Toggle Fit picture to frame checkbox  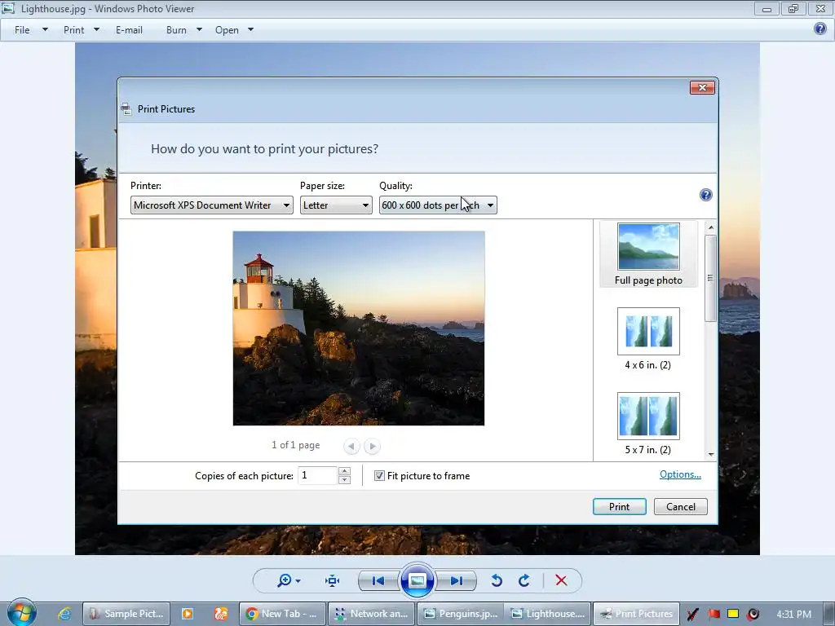coord(379,476)
